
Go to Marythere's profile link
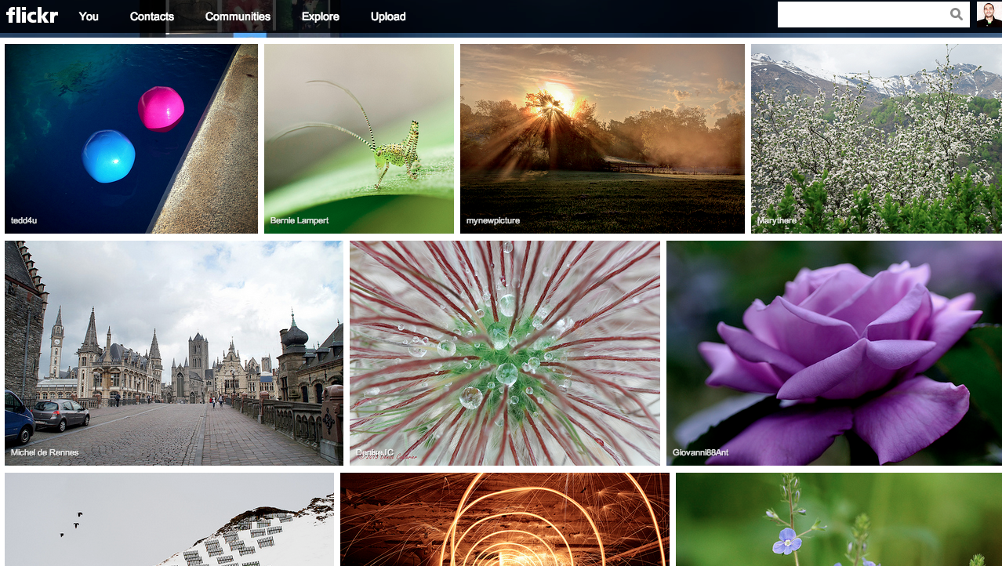point(776,221)
